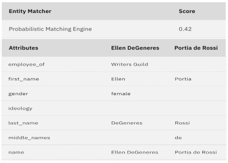The height and width of the screenshot is (163, 228).
Task: Click the Writers Guild value
Action: [x=129, y=64]
